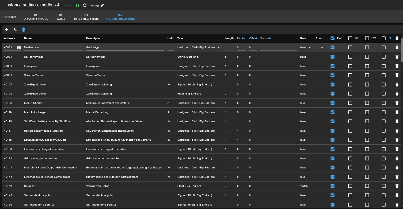Add a new register row
The image size is (403, 209).
7,30
